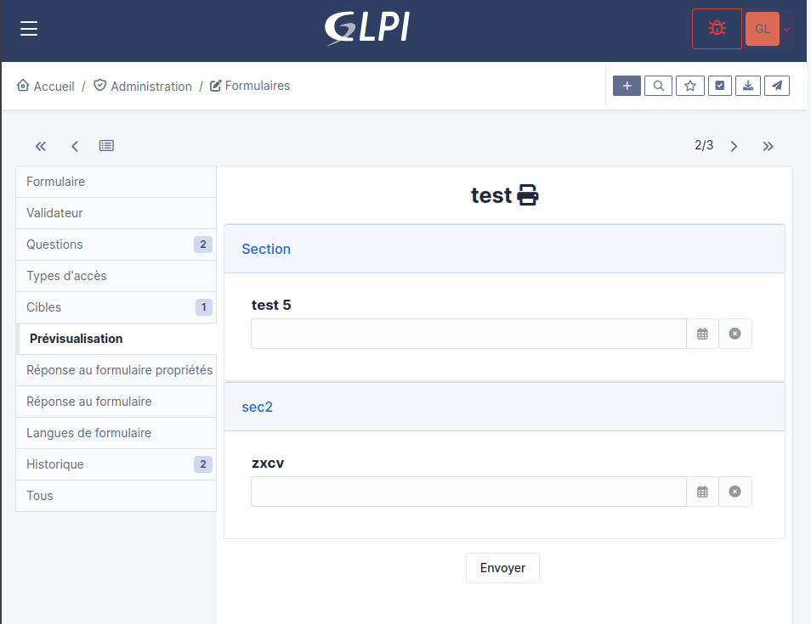
Task: Switch to Questions tab
Action: pos(116,245)
